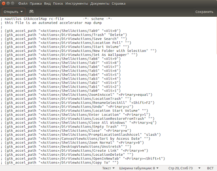Click the Copy To line
The width and height of the screenshot is (217, 171).
click(60, 163)
